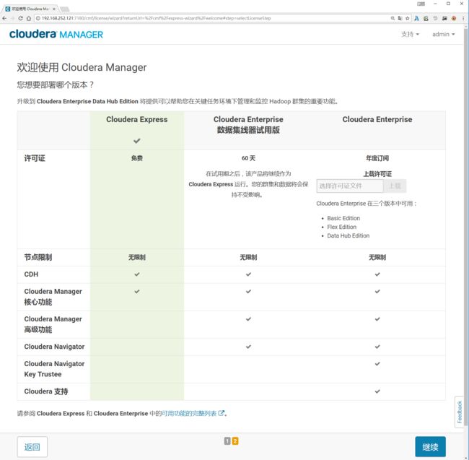
Task: Click the Key Trustee checkmark under Enterprise
Action: 377,364
